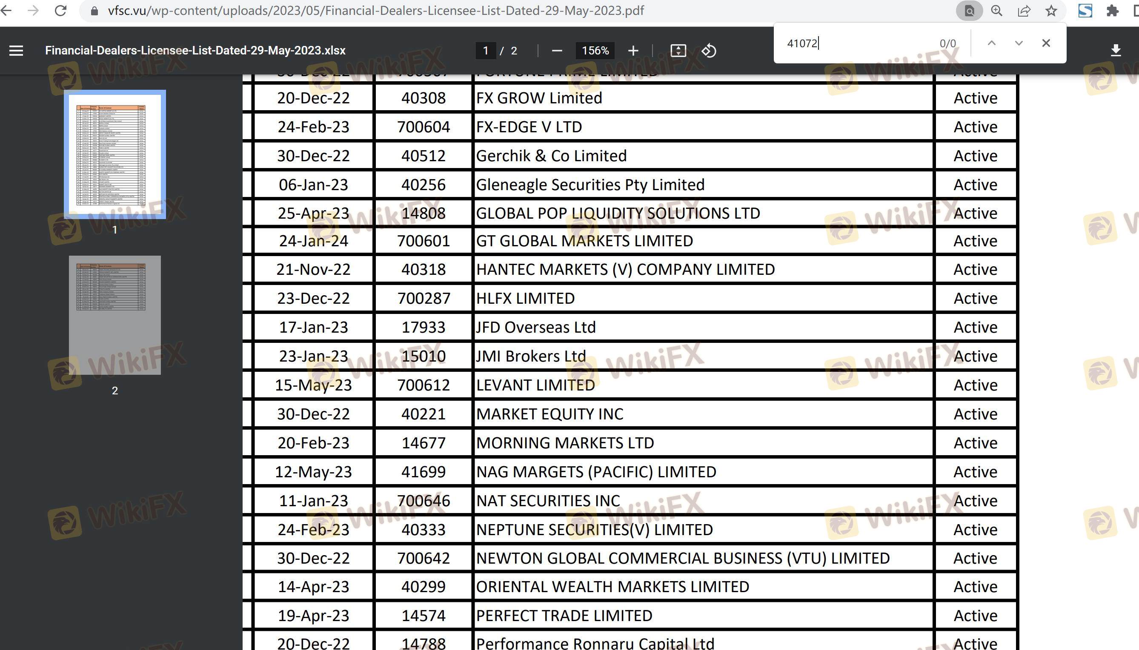1139x650 pixels.
Task: Zoom in using the plus button
Action: click(633, 51)
